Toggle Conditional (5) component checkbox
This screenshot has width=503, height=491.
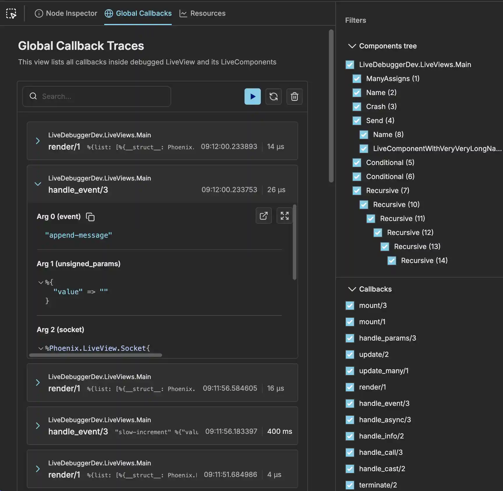(357, 163)
